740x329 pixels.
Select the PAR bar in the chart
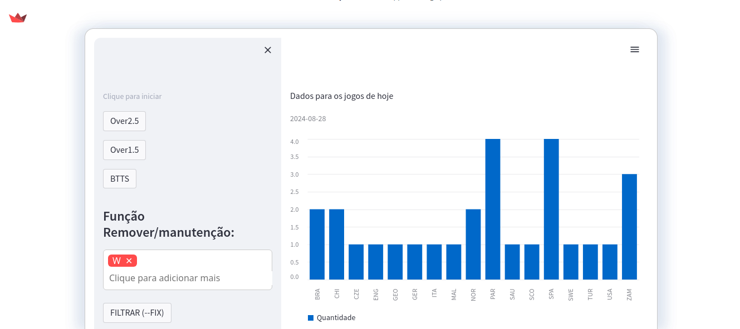click(493, 209)
